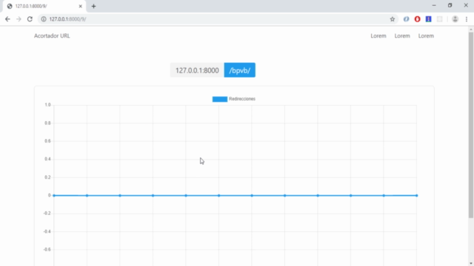
Task: Click the scrollbar down arrow
Action: pyautogui.click(x=471, y=264)
